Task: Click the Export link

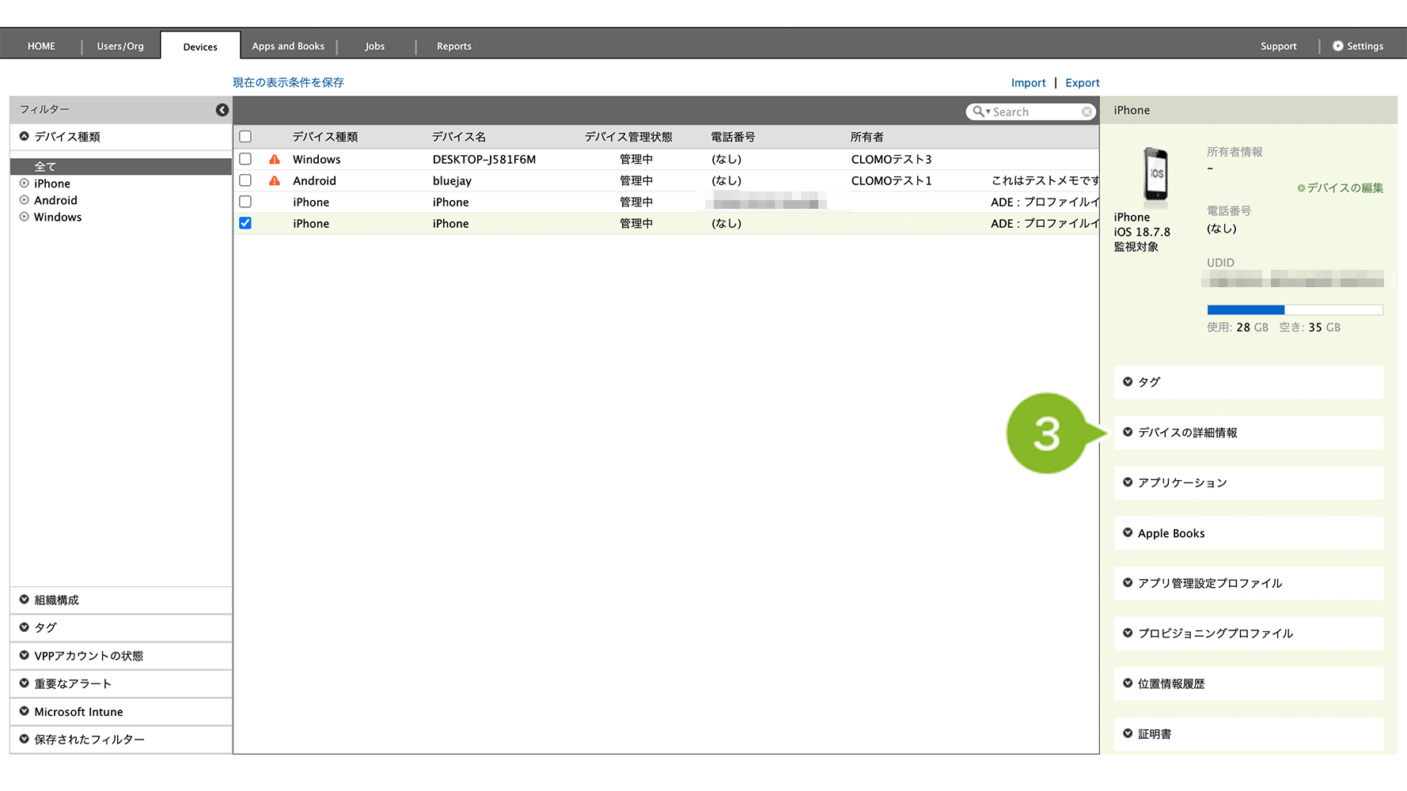Action: (x=1083, y=83)
